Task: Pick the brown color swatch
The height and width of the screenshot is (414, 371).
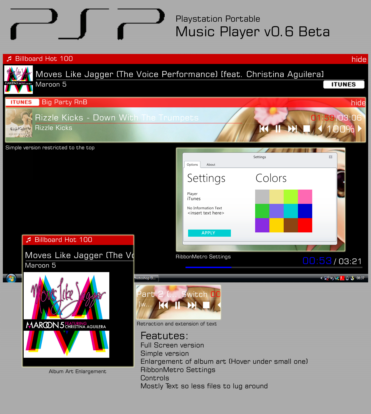Action: [291, 225]
